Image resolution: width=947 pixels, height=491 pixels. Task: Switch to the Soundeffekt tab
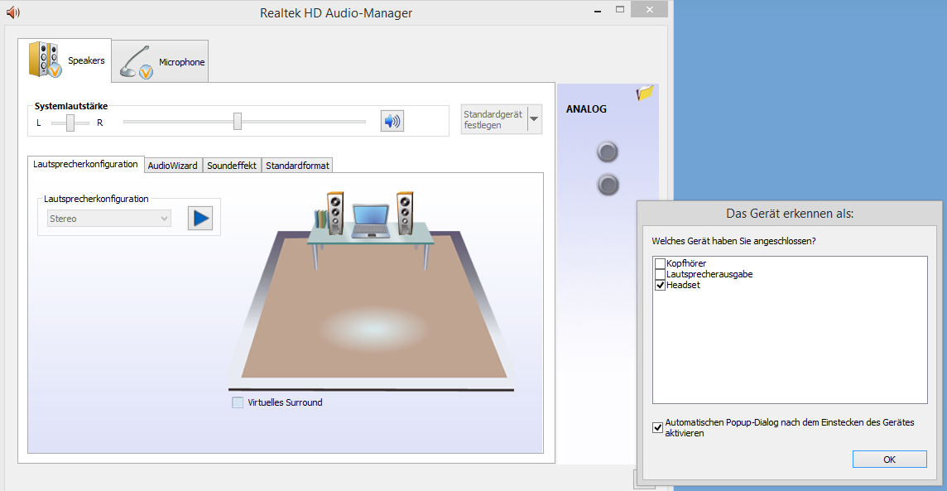[x=232, y=166]
